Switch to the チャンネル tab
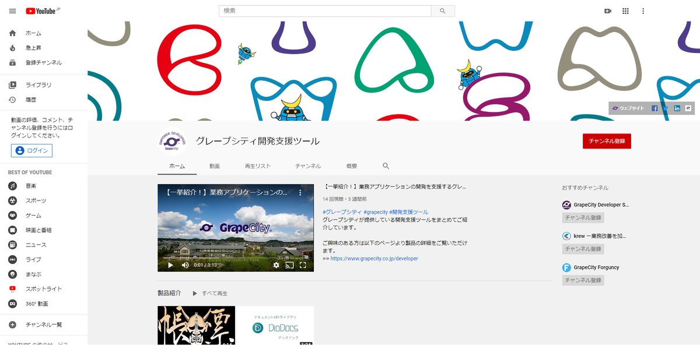The width and height of the screenshot is (700, 345). point(308,166)
